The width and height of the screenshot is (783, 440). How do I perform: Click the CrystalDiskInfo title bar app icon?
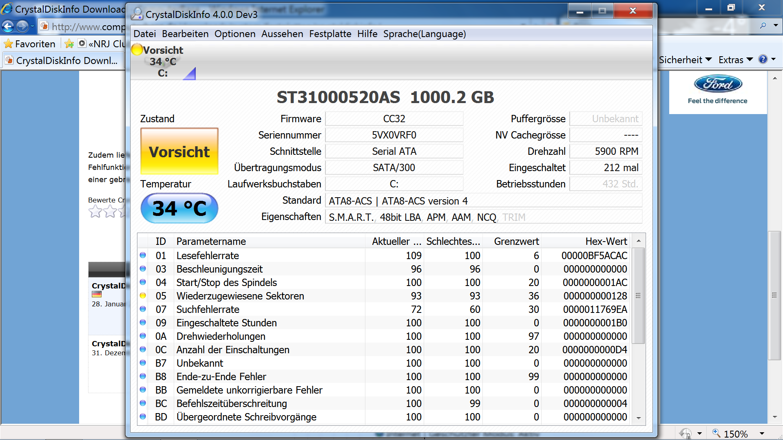tap(137, 14)
